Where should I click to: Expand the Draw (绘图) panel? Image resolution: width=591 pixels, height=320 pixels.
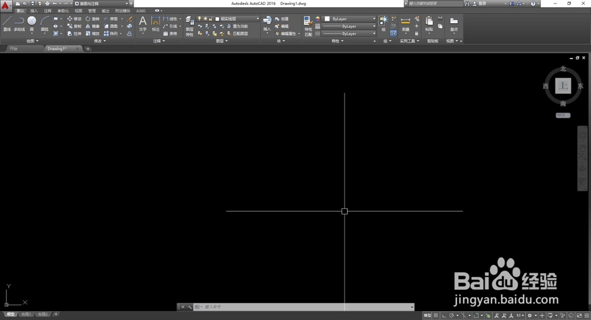(33, 41)
